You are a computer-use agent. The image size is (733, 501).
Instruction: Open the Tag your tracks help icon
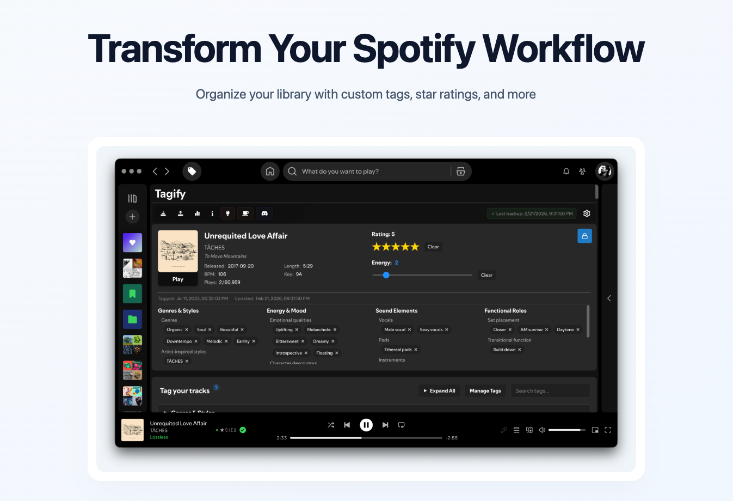(216, 387)
